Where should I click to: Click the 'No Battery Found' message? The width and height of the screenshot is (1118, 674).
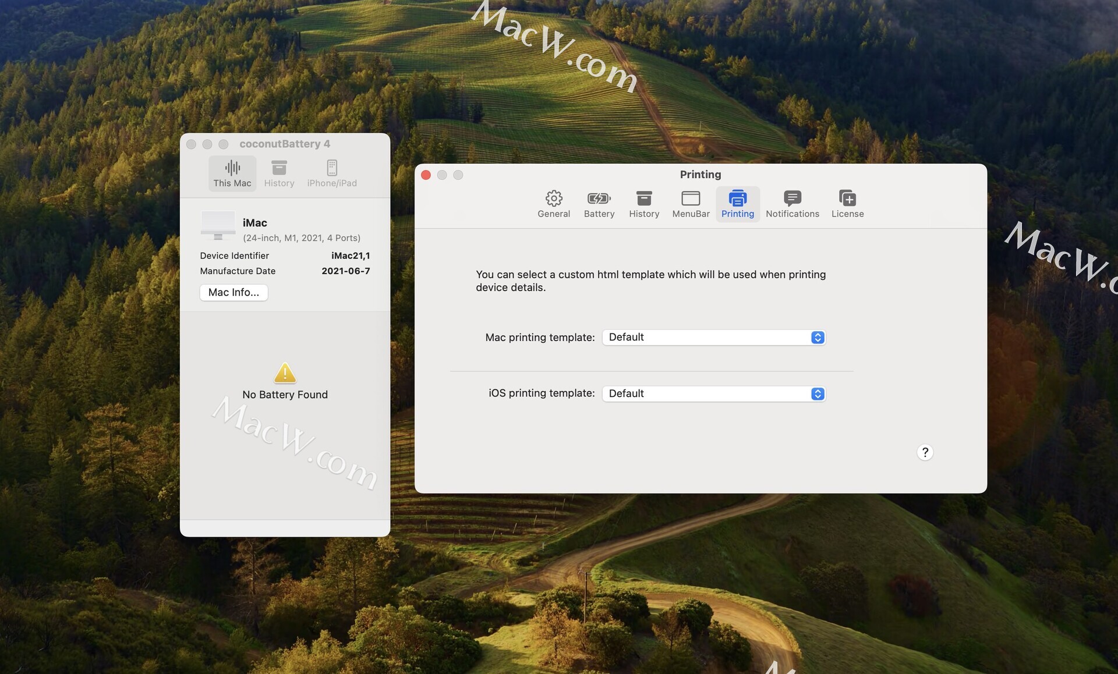point(285,395)
